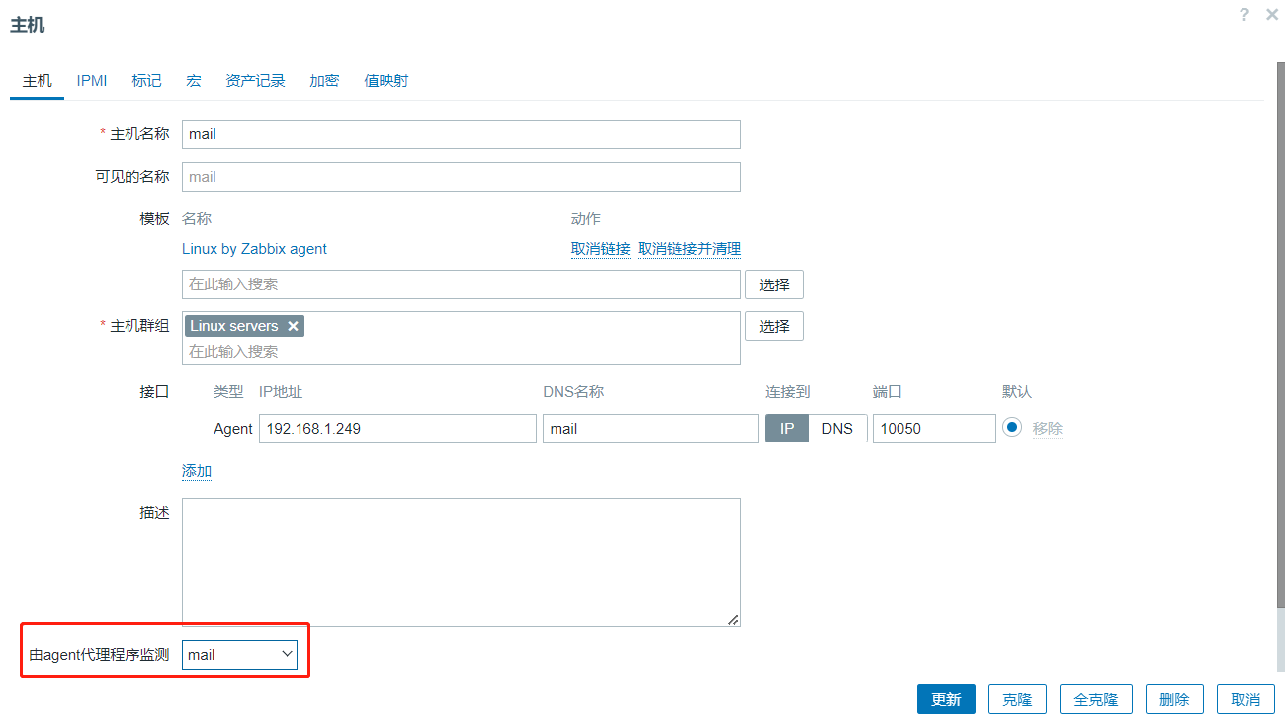
Task: Open the 标记 tab
Action: (146, 81)
